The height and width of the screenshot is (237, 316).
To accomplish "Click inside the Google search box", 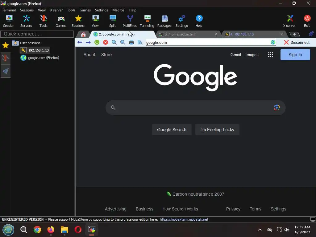I will click(x=195, y=108).
